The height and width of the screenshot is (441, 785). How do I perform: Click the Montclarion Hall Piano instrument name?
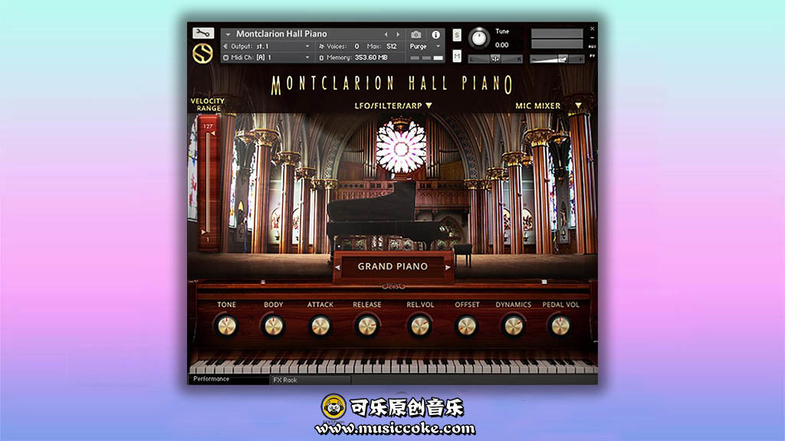click(281, 34)
